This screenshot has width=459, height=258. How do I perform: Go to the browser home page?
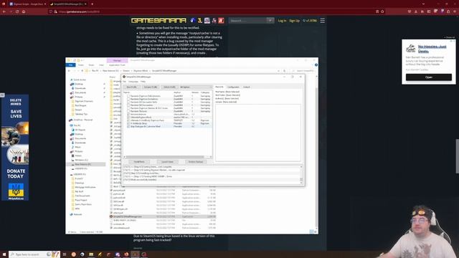point(24,11)
